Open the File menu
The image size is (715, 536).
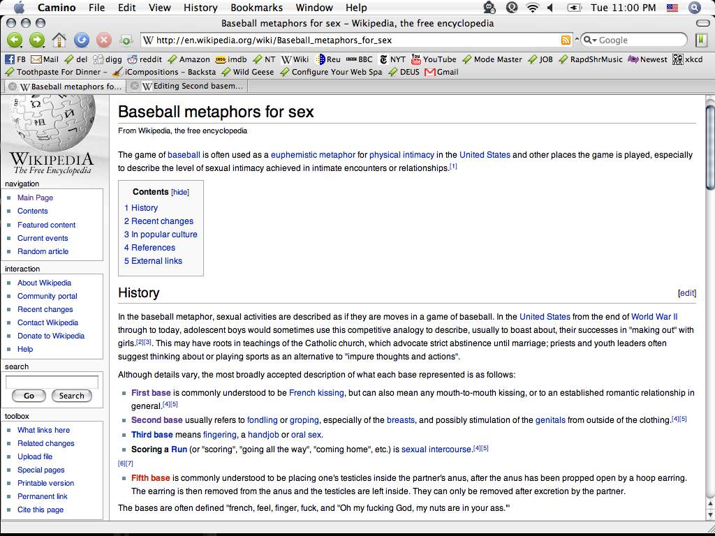click(x=96, y=7)
